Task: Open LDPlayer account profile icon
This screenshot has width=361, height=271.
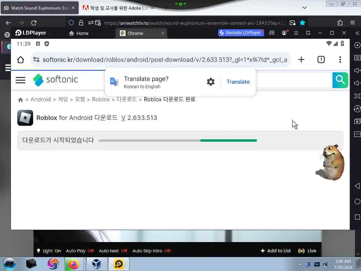Action: click(x=284, y=33)
